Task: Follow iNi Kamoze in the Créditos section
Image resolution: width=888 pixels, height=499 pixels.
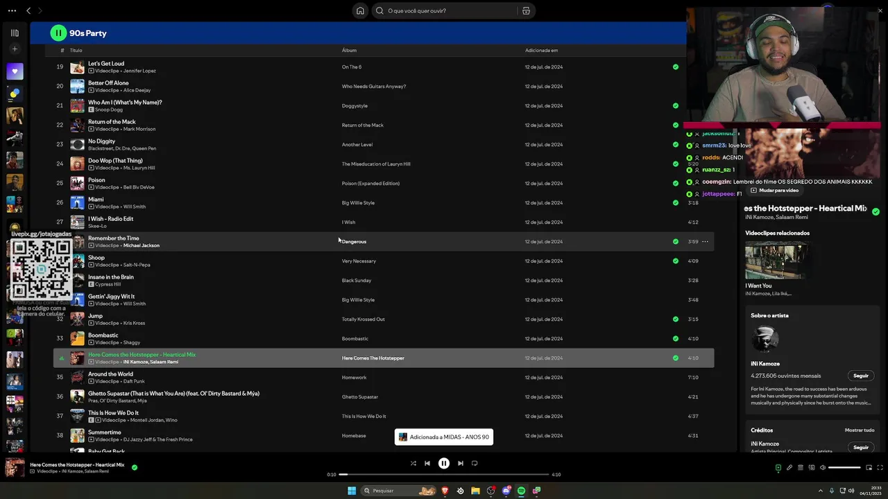Action: (861, 447)
